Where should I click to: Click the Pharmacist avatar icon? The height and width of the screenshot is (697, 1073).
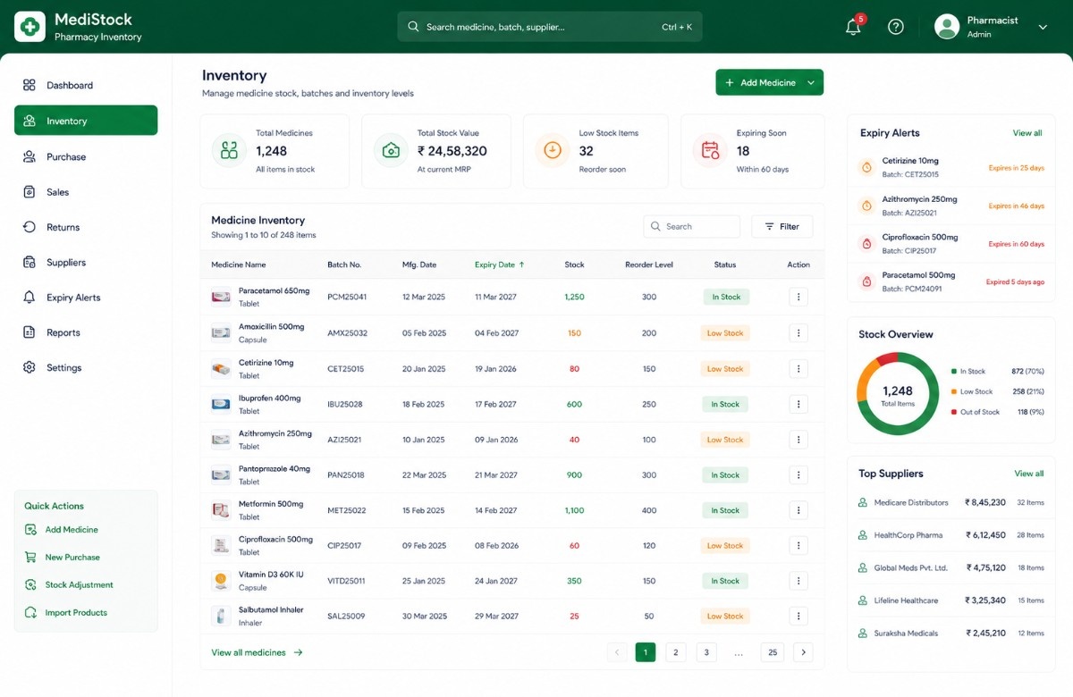[x=947, y=27]
